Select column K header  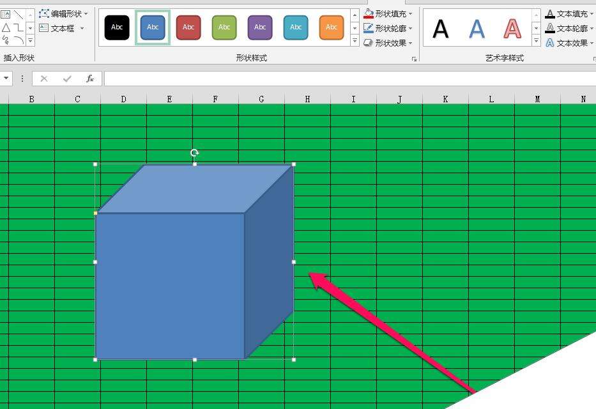pos(445,99)
